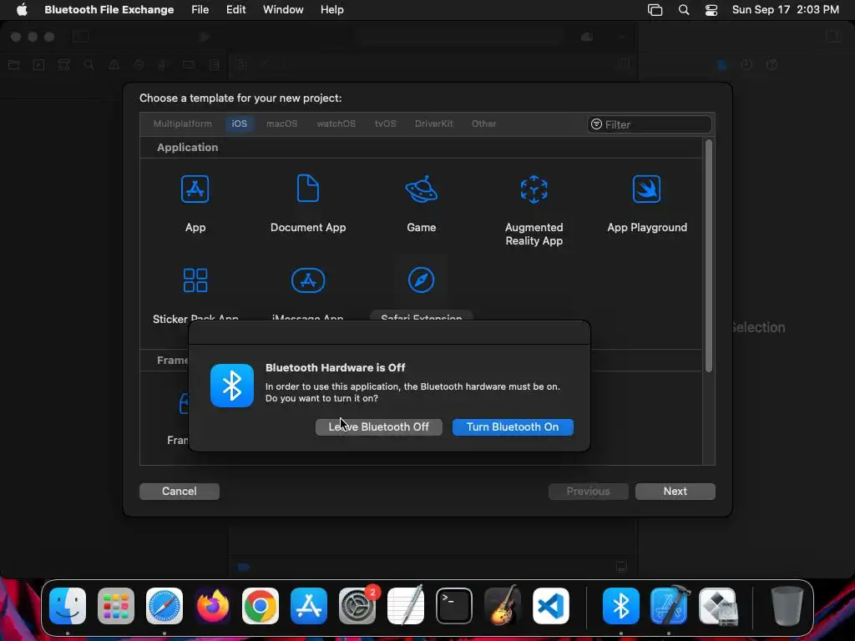The width and height of the screenshot is (855, 641).
Task: Open the Xcode find navigator icon
Action: click(x=89, y=65)
